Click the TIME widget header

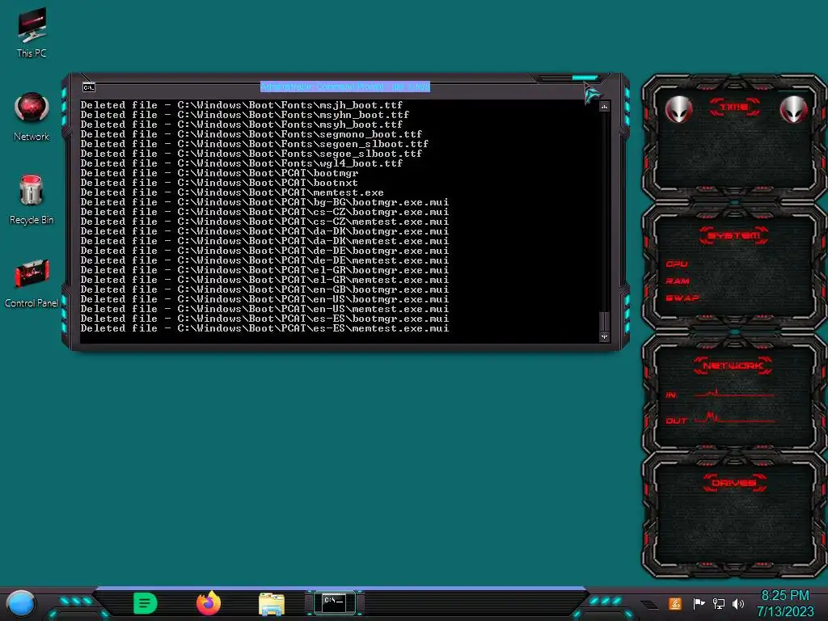click(734, 108)
